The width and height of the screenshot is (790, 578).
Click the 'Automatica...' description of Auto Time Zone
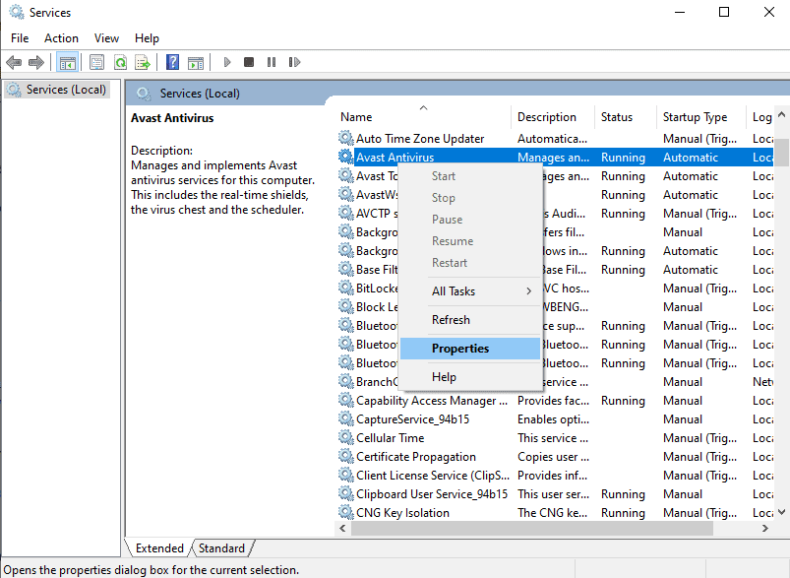552,138
